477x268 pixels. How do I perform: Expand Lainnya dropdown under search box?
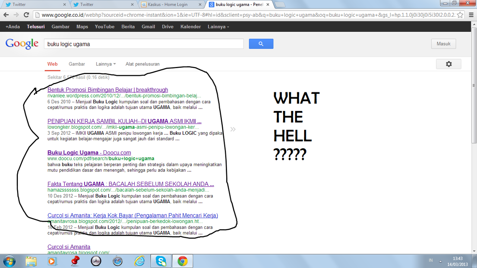pyautogui.click(x=105, y=64)
